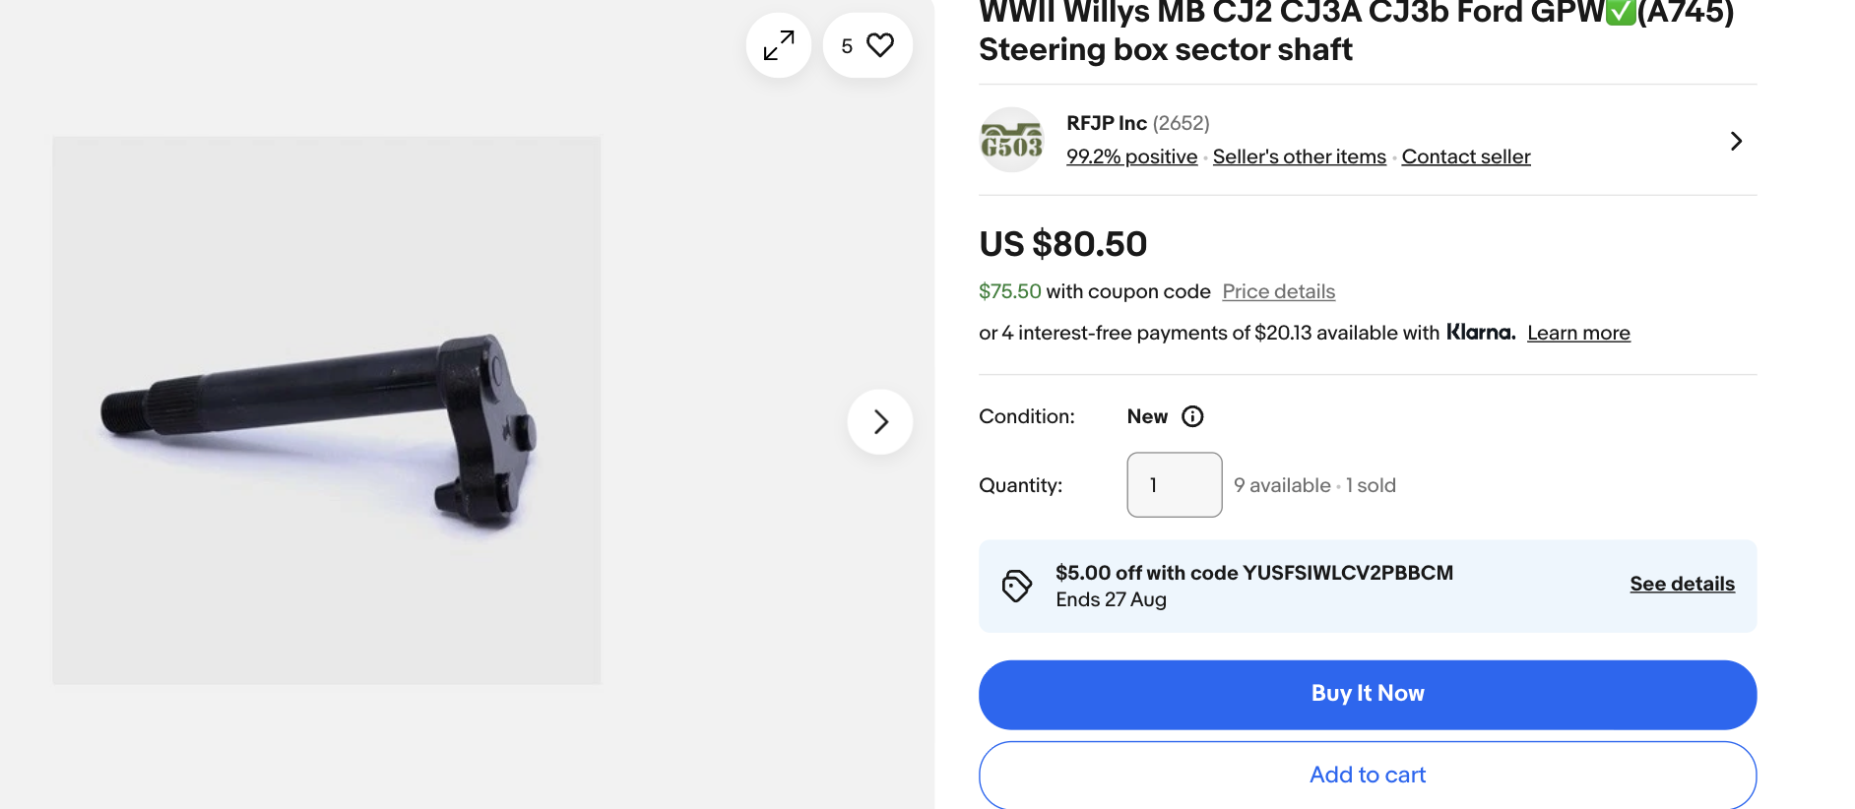Image resolution: width=1855 pixels, height=809 pixels.
Task: Click the coupon tag icon
Action: 1016,586
